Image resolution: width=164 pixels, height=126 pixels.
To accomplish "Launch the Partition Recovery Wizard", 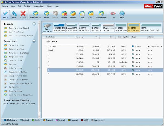I will pos(21,36).
